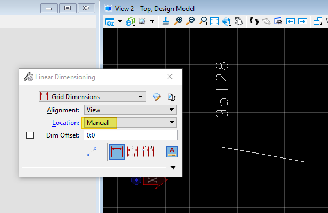Click the blue ACS origin circle marker in the view

coord(136,180)
